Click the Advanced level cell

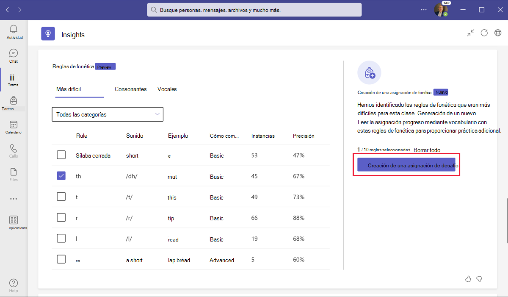(222, 260)
